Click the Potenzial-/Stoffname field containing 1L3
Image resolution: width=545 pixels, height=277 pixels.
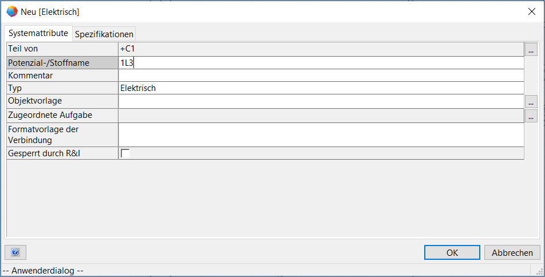point(321,63)
